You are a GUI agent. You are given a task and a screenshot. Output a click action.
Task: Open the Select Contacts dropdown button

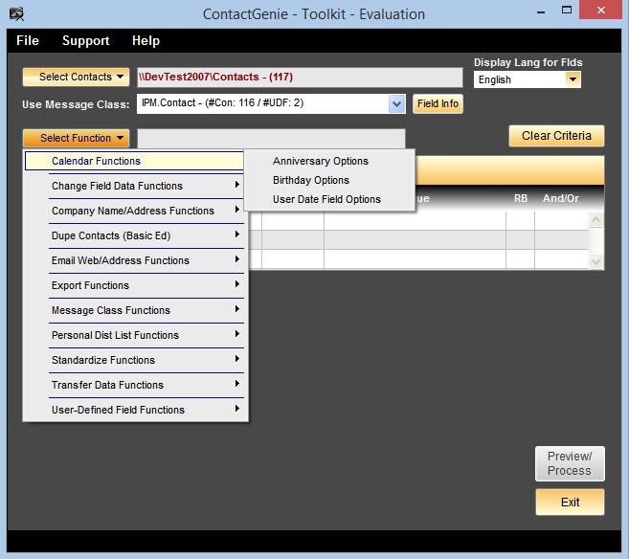tap(76, 77)
